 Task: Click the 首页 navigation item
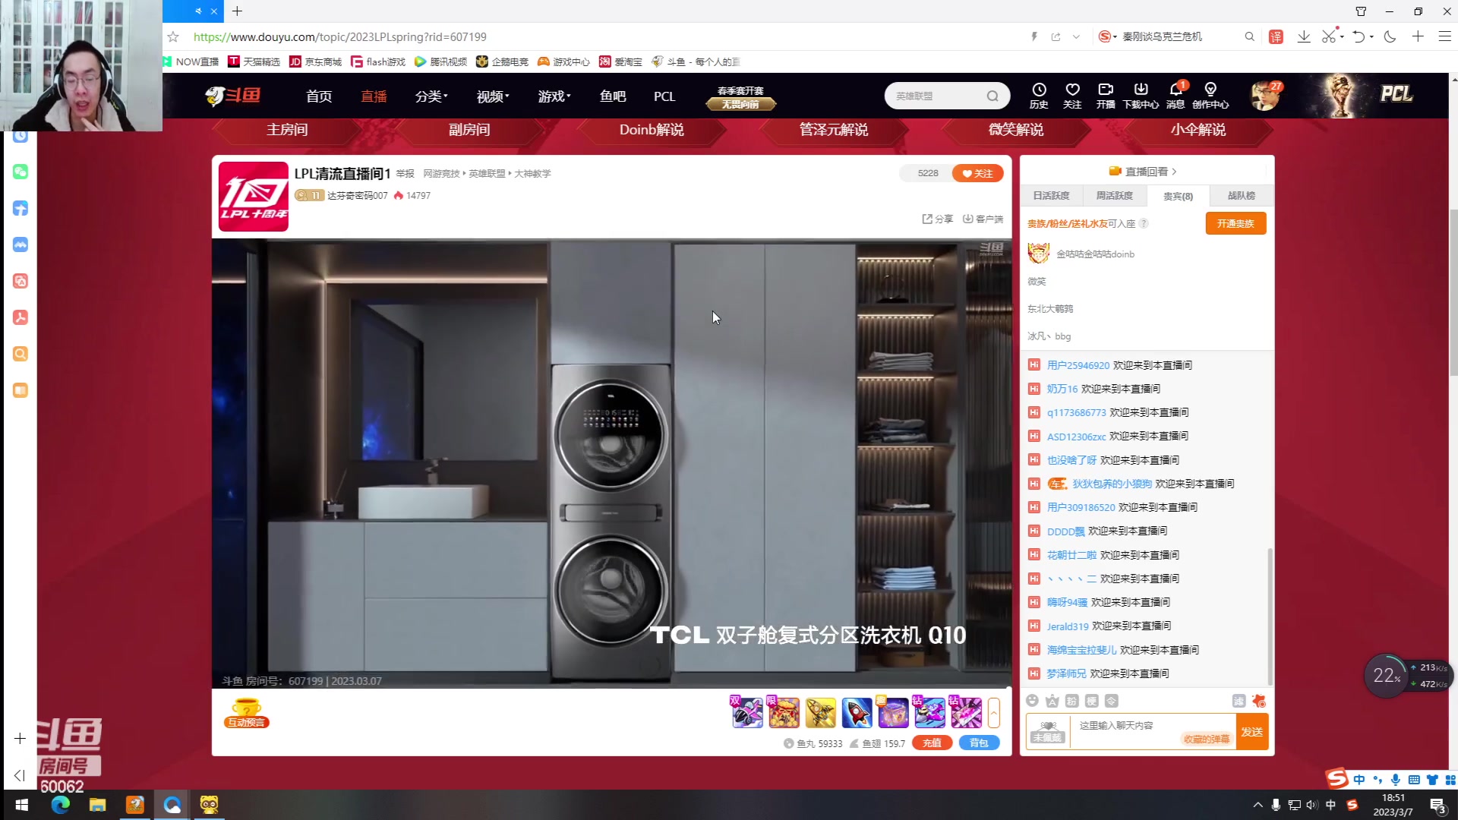pos(319,96)
